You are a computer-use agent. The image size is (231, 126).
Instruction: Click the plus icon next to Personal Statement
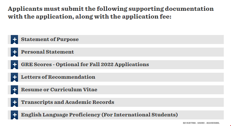click(x=14, y=52)
